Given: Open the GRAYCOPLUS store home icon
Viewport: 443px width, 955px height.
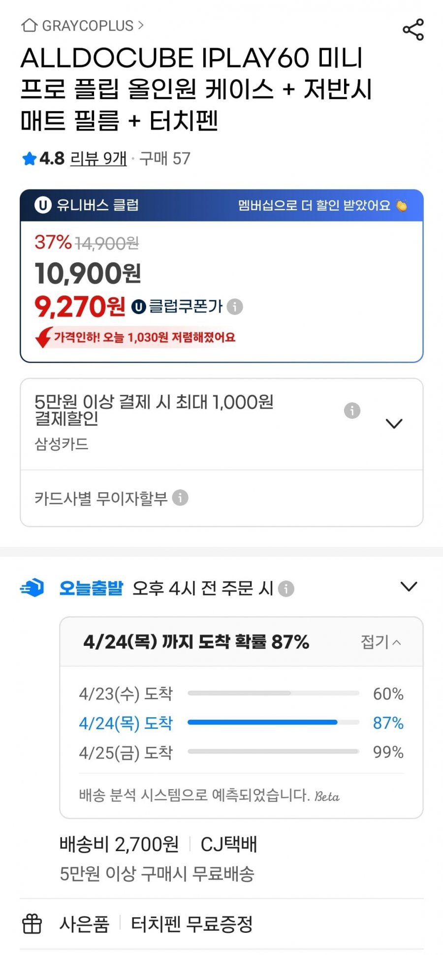Looking at the screenshot, I should (x=30, y=25).
